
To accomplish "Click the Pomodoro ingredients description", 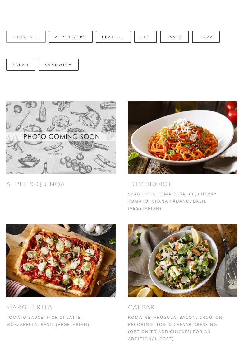I will [172, 201].
